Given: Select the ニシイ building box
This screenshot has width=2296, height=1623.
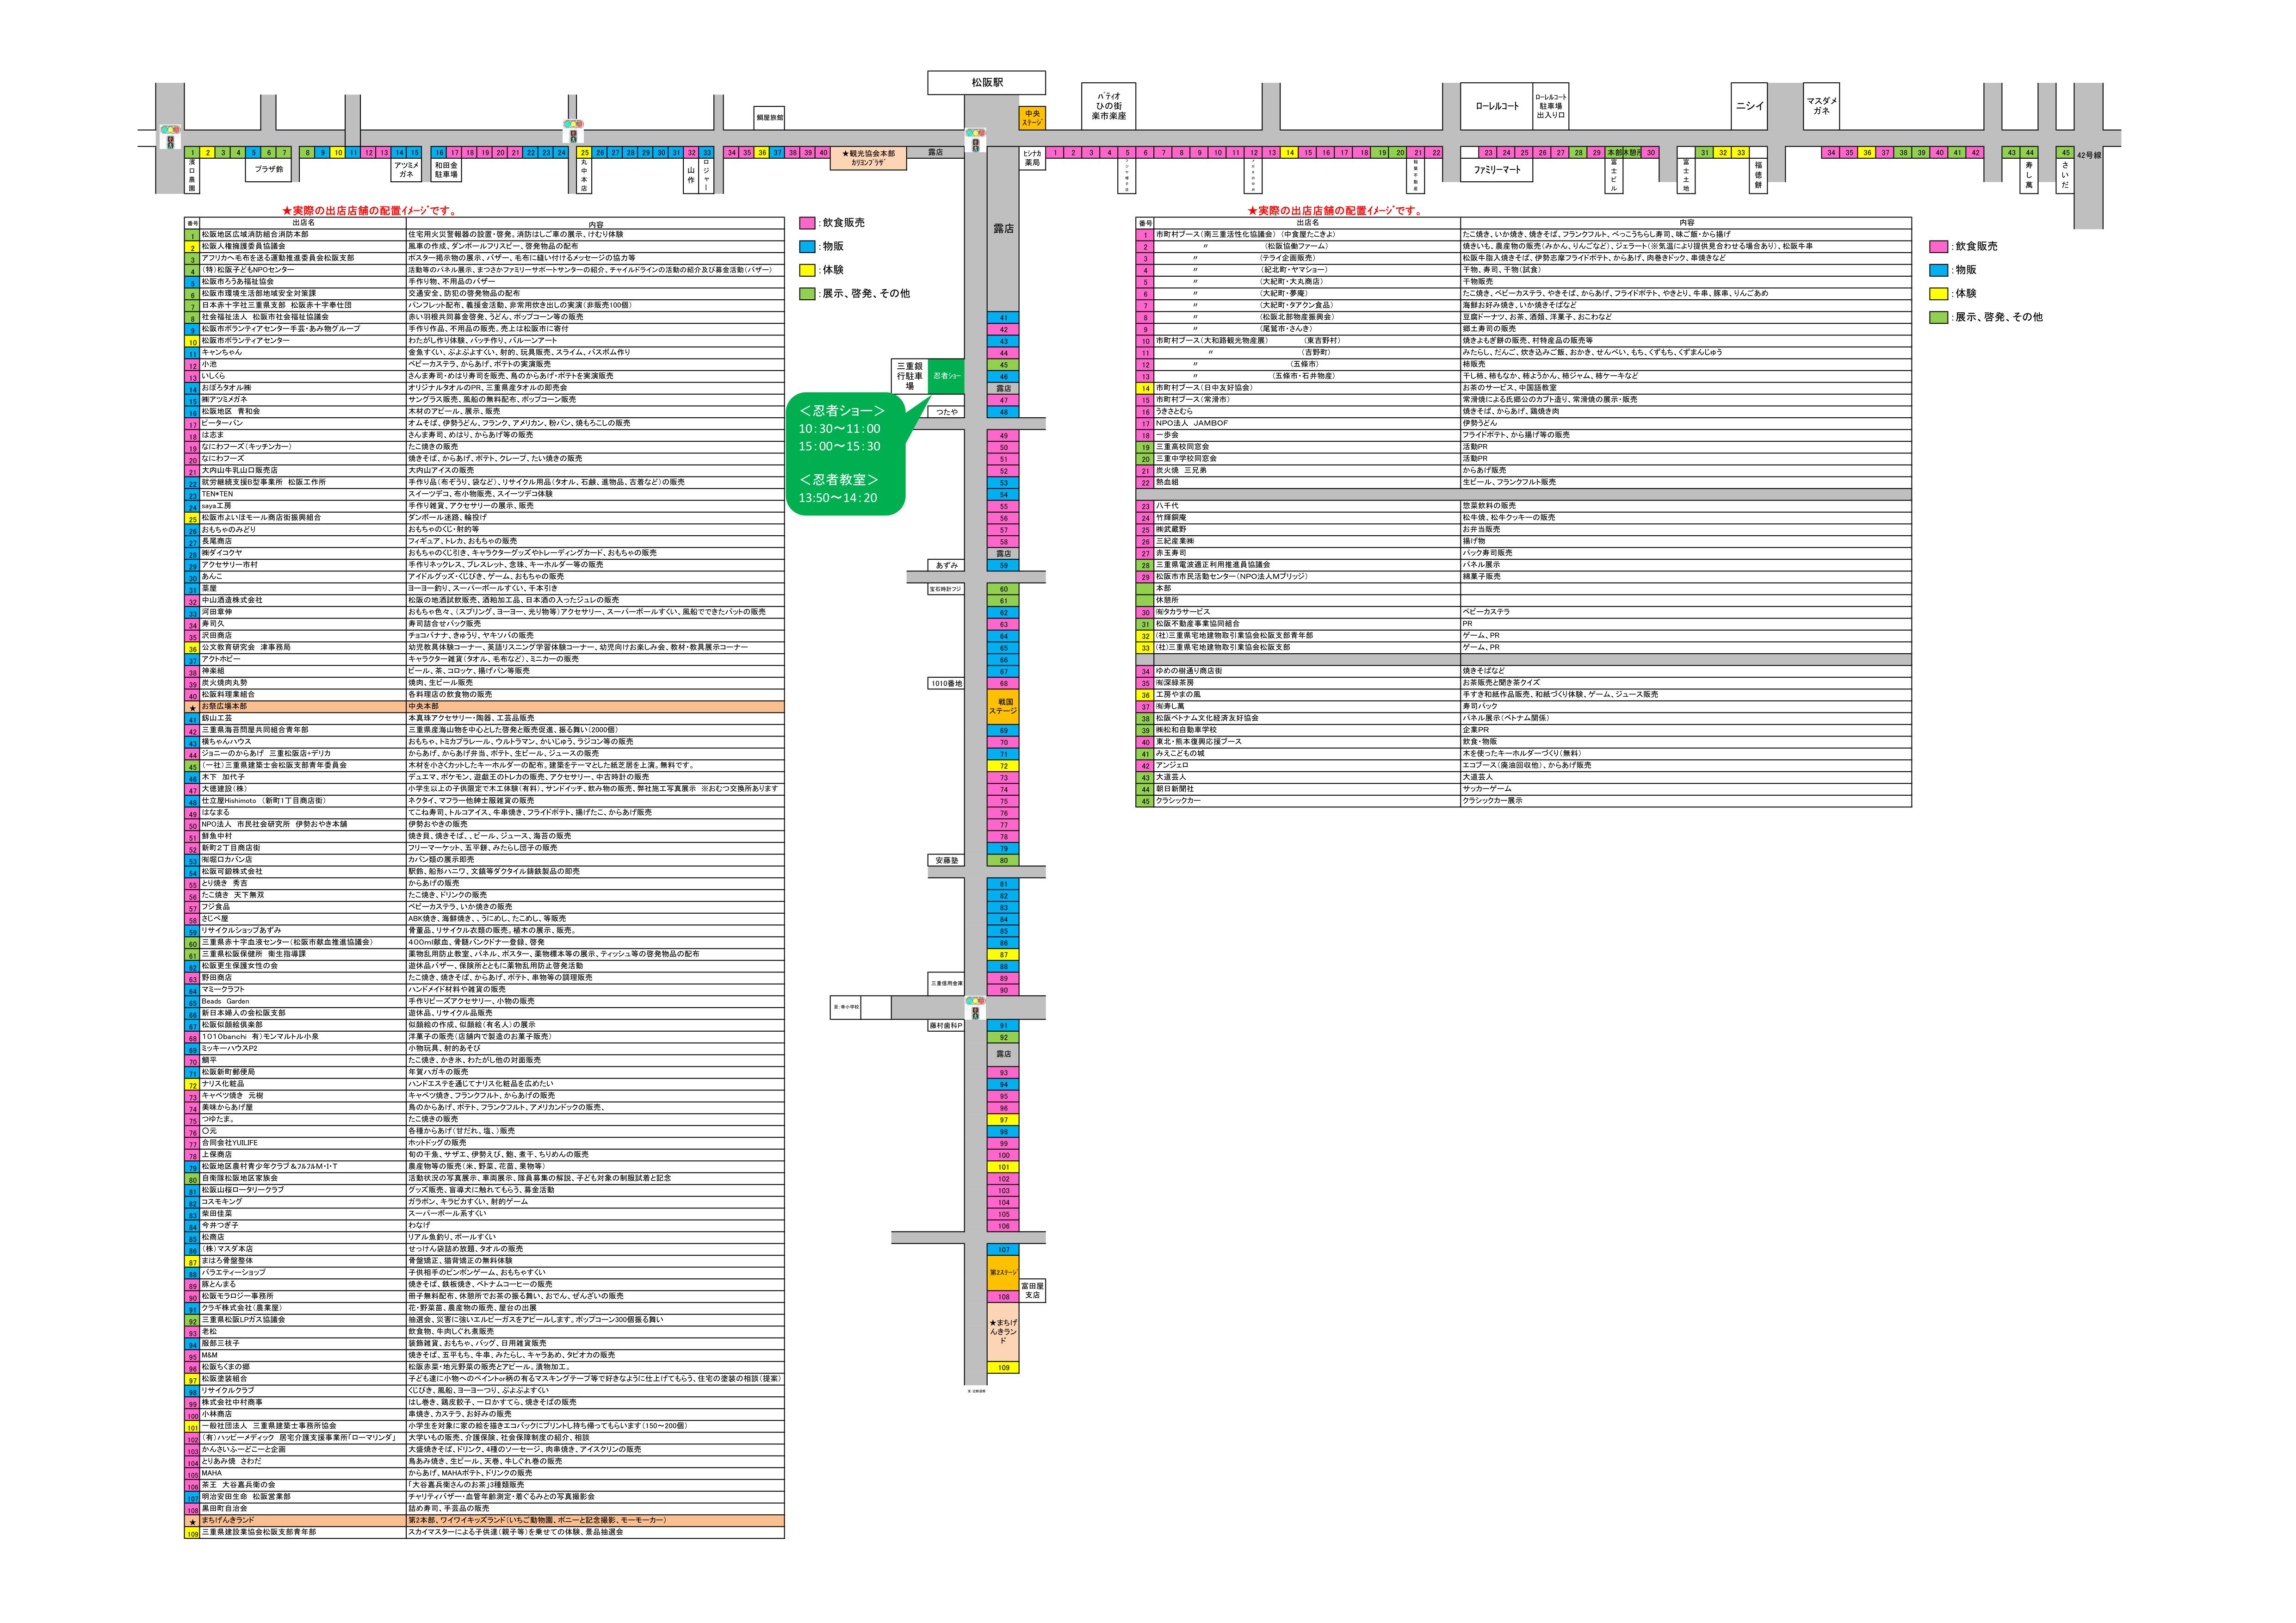Looking at the screenshot, I should 1749,105.
